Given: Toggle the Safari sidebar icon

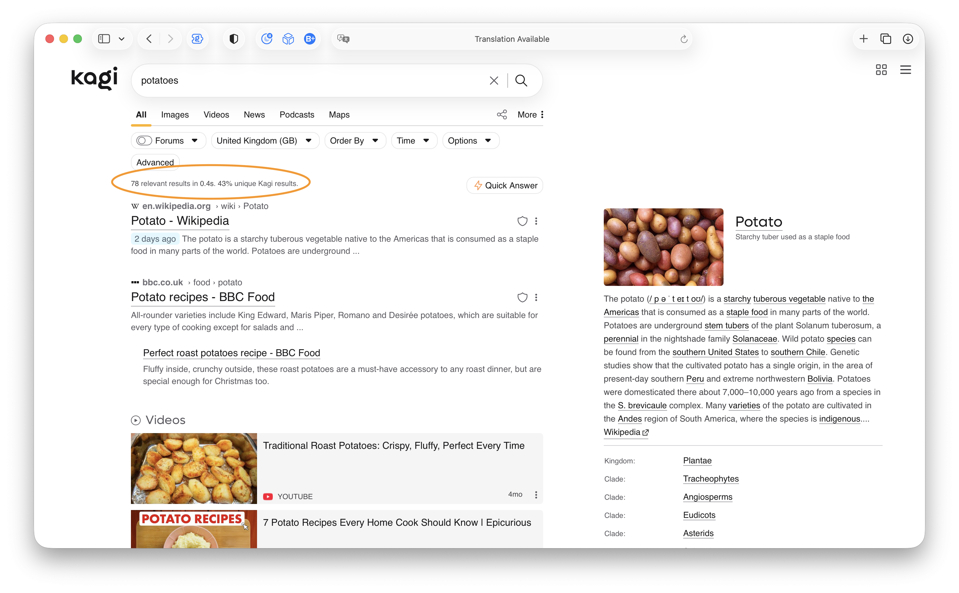Looking at the screenshot, I should coord(104,39).
